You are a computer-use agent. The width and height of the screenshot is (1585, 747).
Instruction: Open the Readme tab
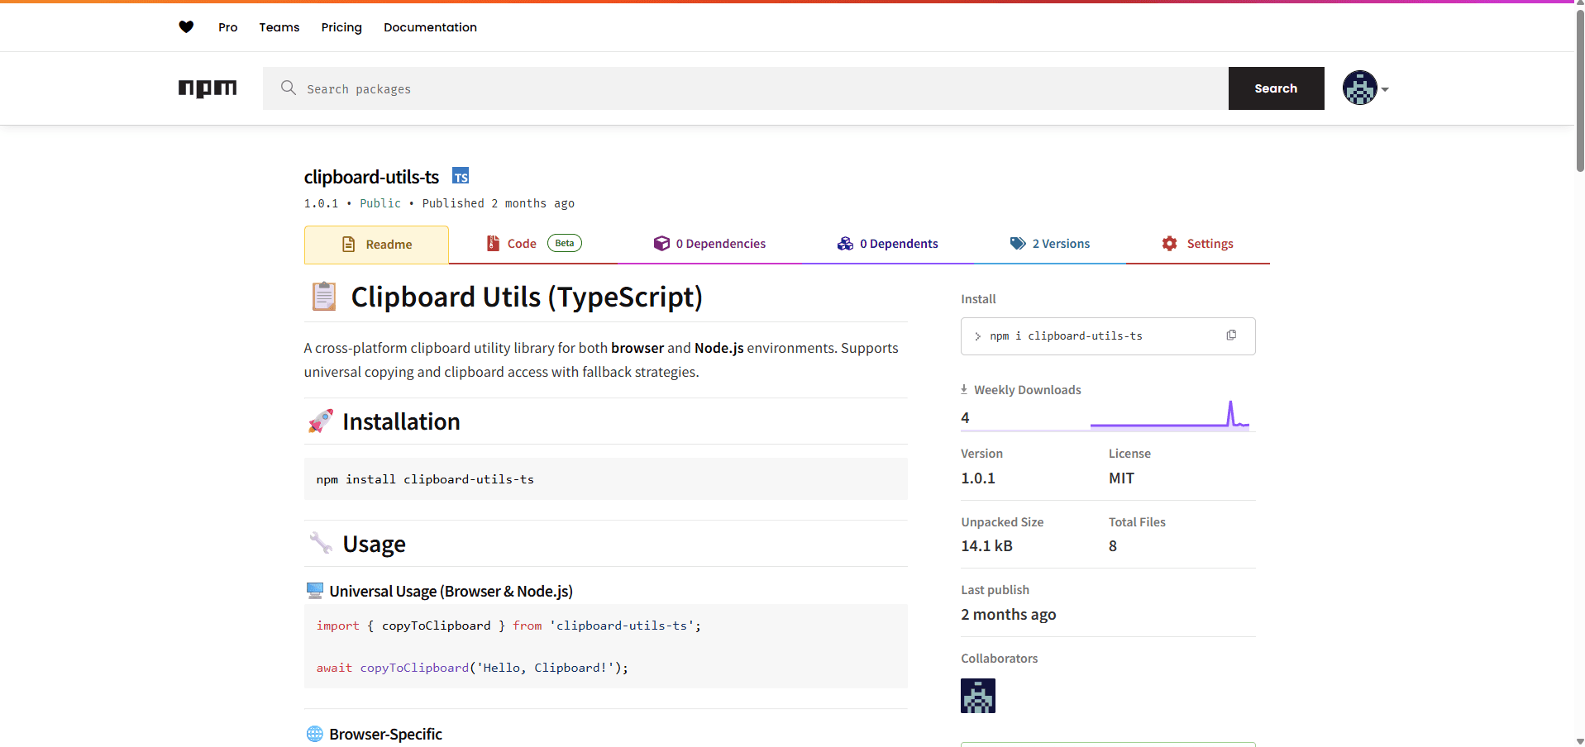tap(377, 245)
